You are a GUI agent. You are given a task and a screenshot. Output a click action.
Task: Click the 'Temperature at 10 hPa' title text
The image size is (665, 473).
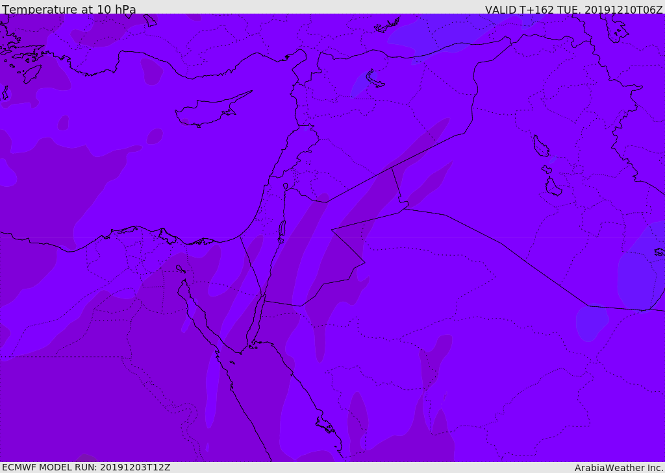69,9
